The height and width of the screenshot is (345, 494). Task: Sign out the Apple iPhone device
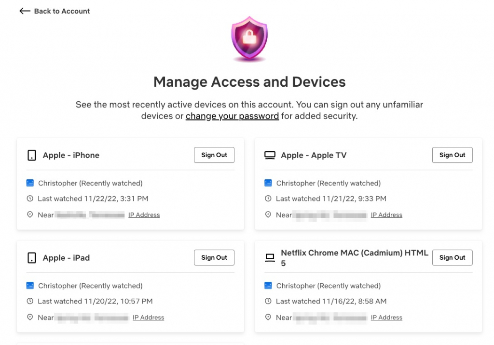[x=214, y=155]
